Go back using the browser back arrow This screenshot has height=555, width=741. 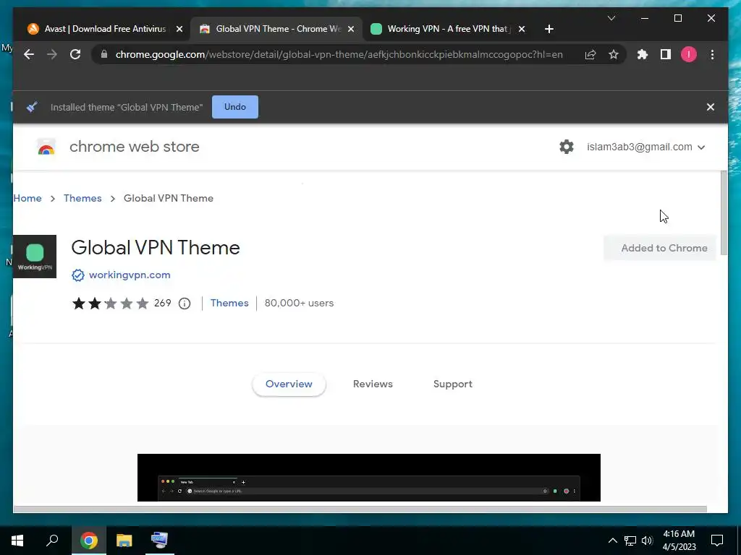[x=29, y=54]
